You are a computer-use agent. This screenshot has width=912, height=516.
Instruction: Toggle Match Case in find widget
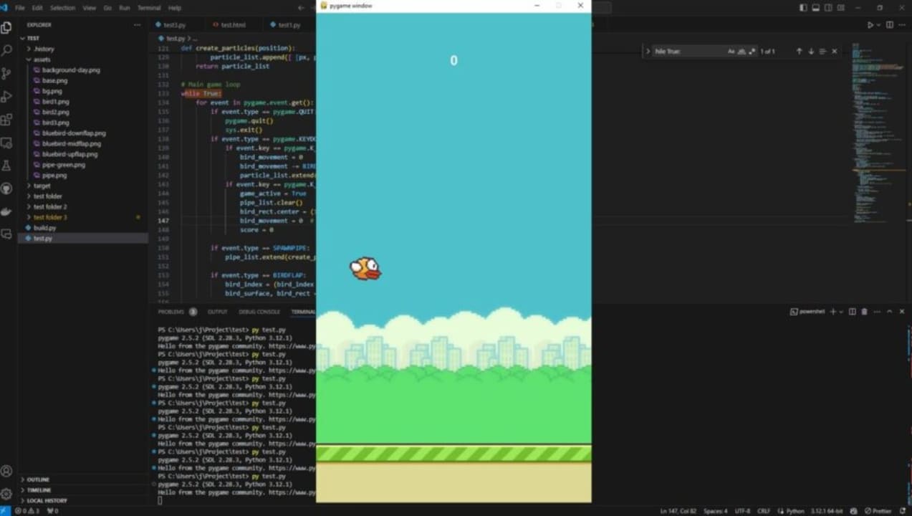[731, 52]
